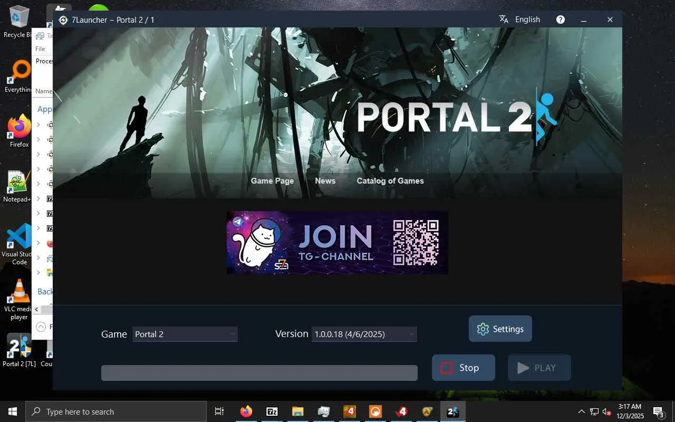Click the 7Launcher logo in the title bar
Screen dimensions: 675x422
click(x=63, y=20)
